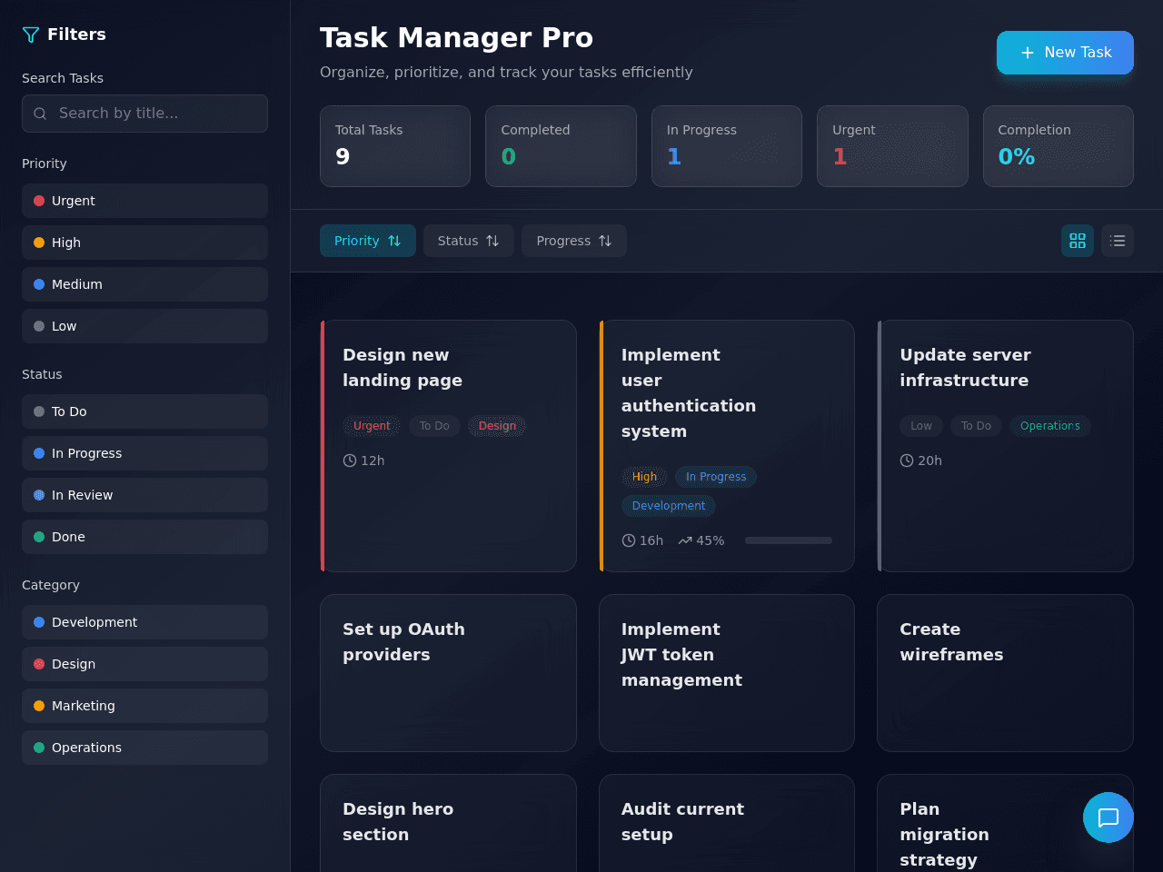Open the Create wireframes card

coord(1006,673)
